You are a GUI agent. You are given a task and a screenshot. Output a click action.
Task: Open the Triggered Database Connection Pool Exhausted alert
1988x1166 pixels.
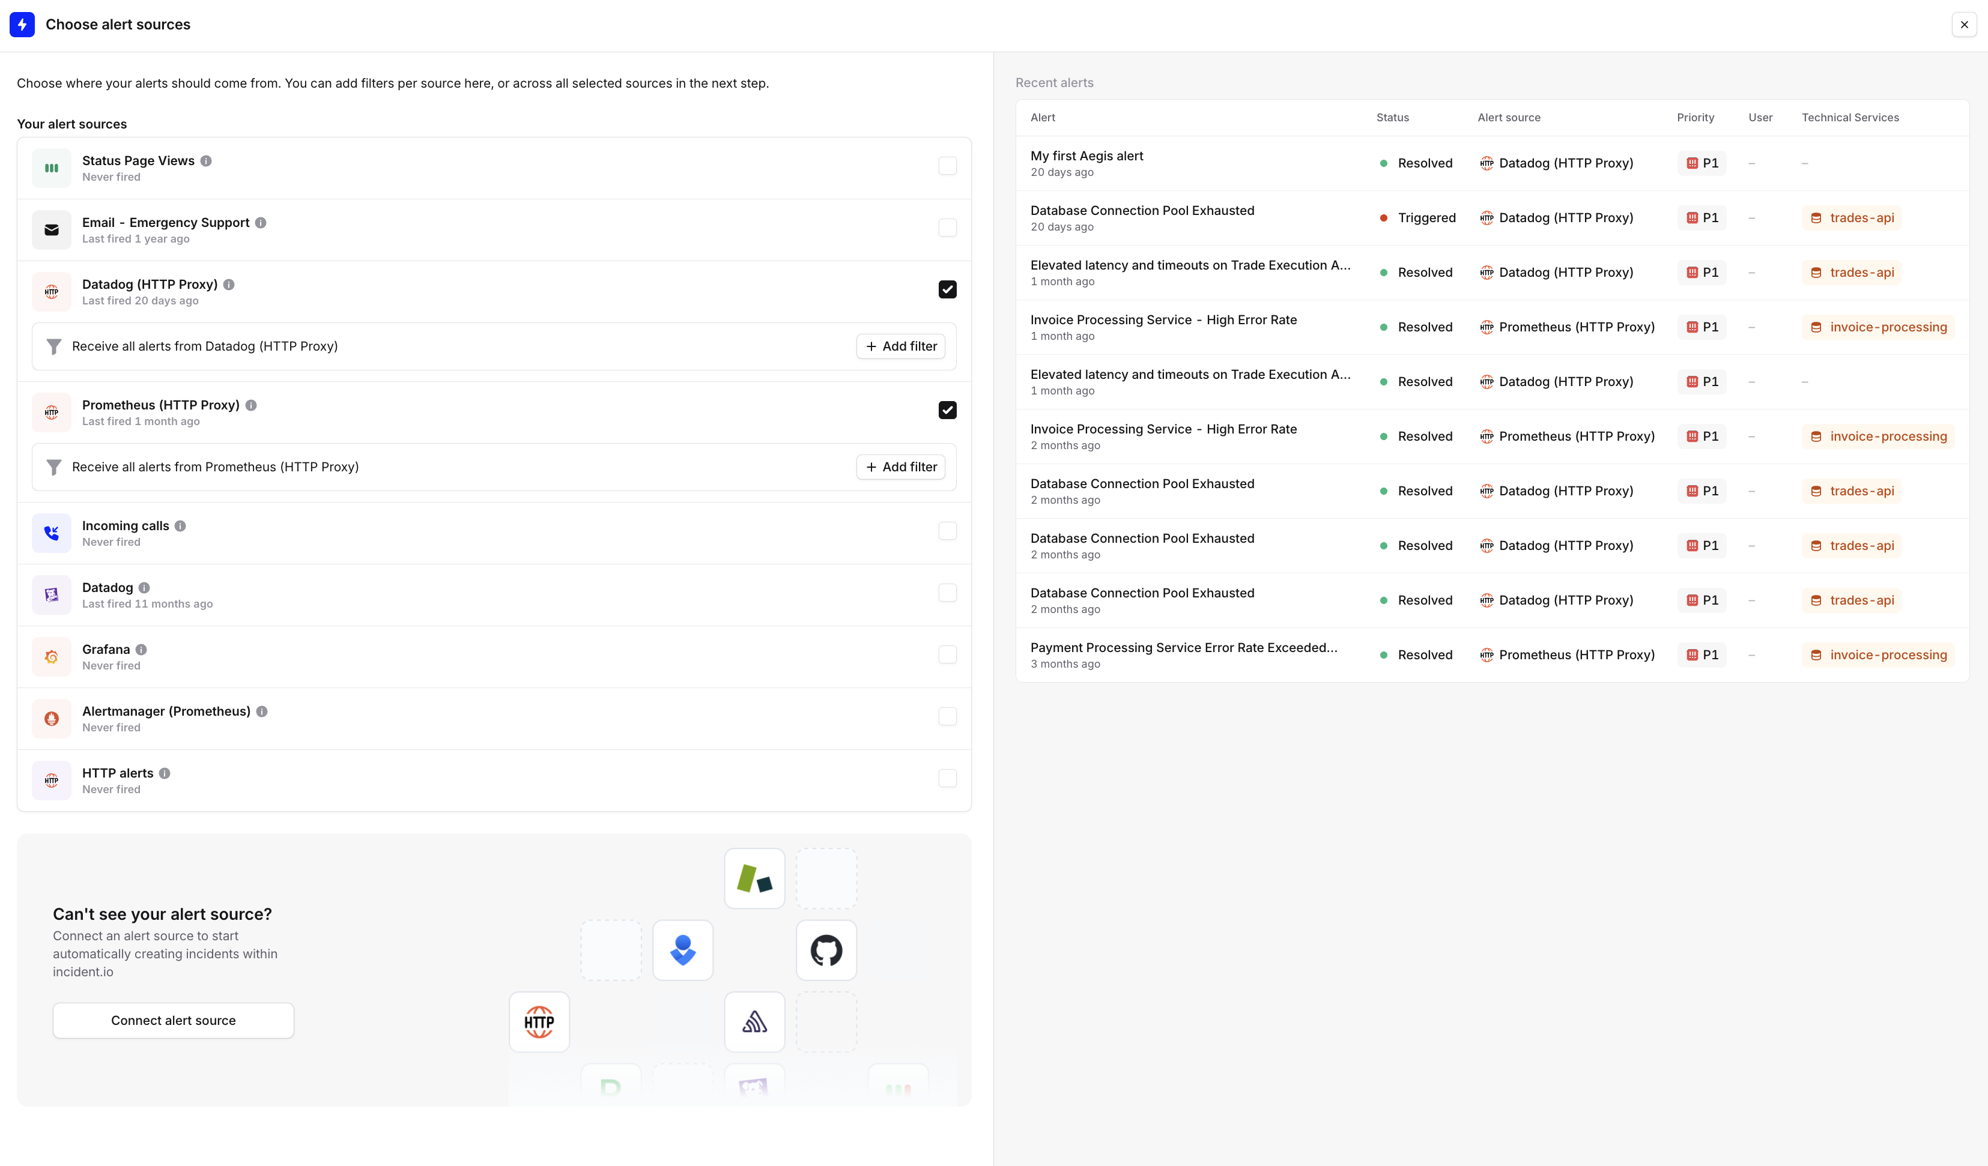[x=1492, y=217]
